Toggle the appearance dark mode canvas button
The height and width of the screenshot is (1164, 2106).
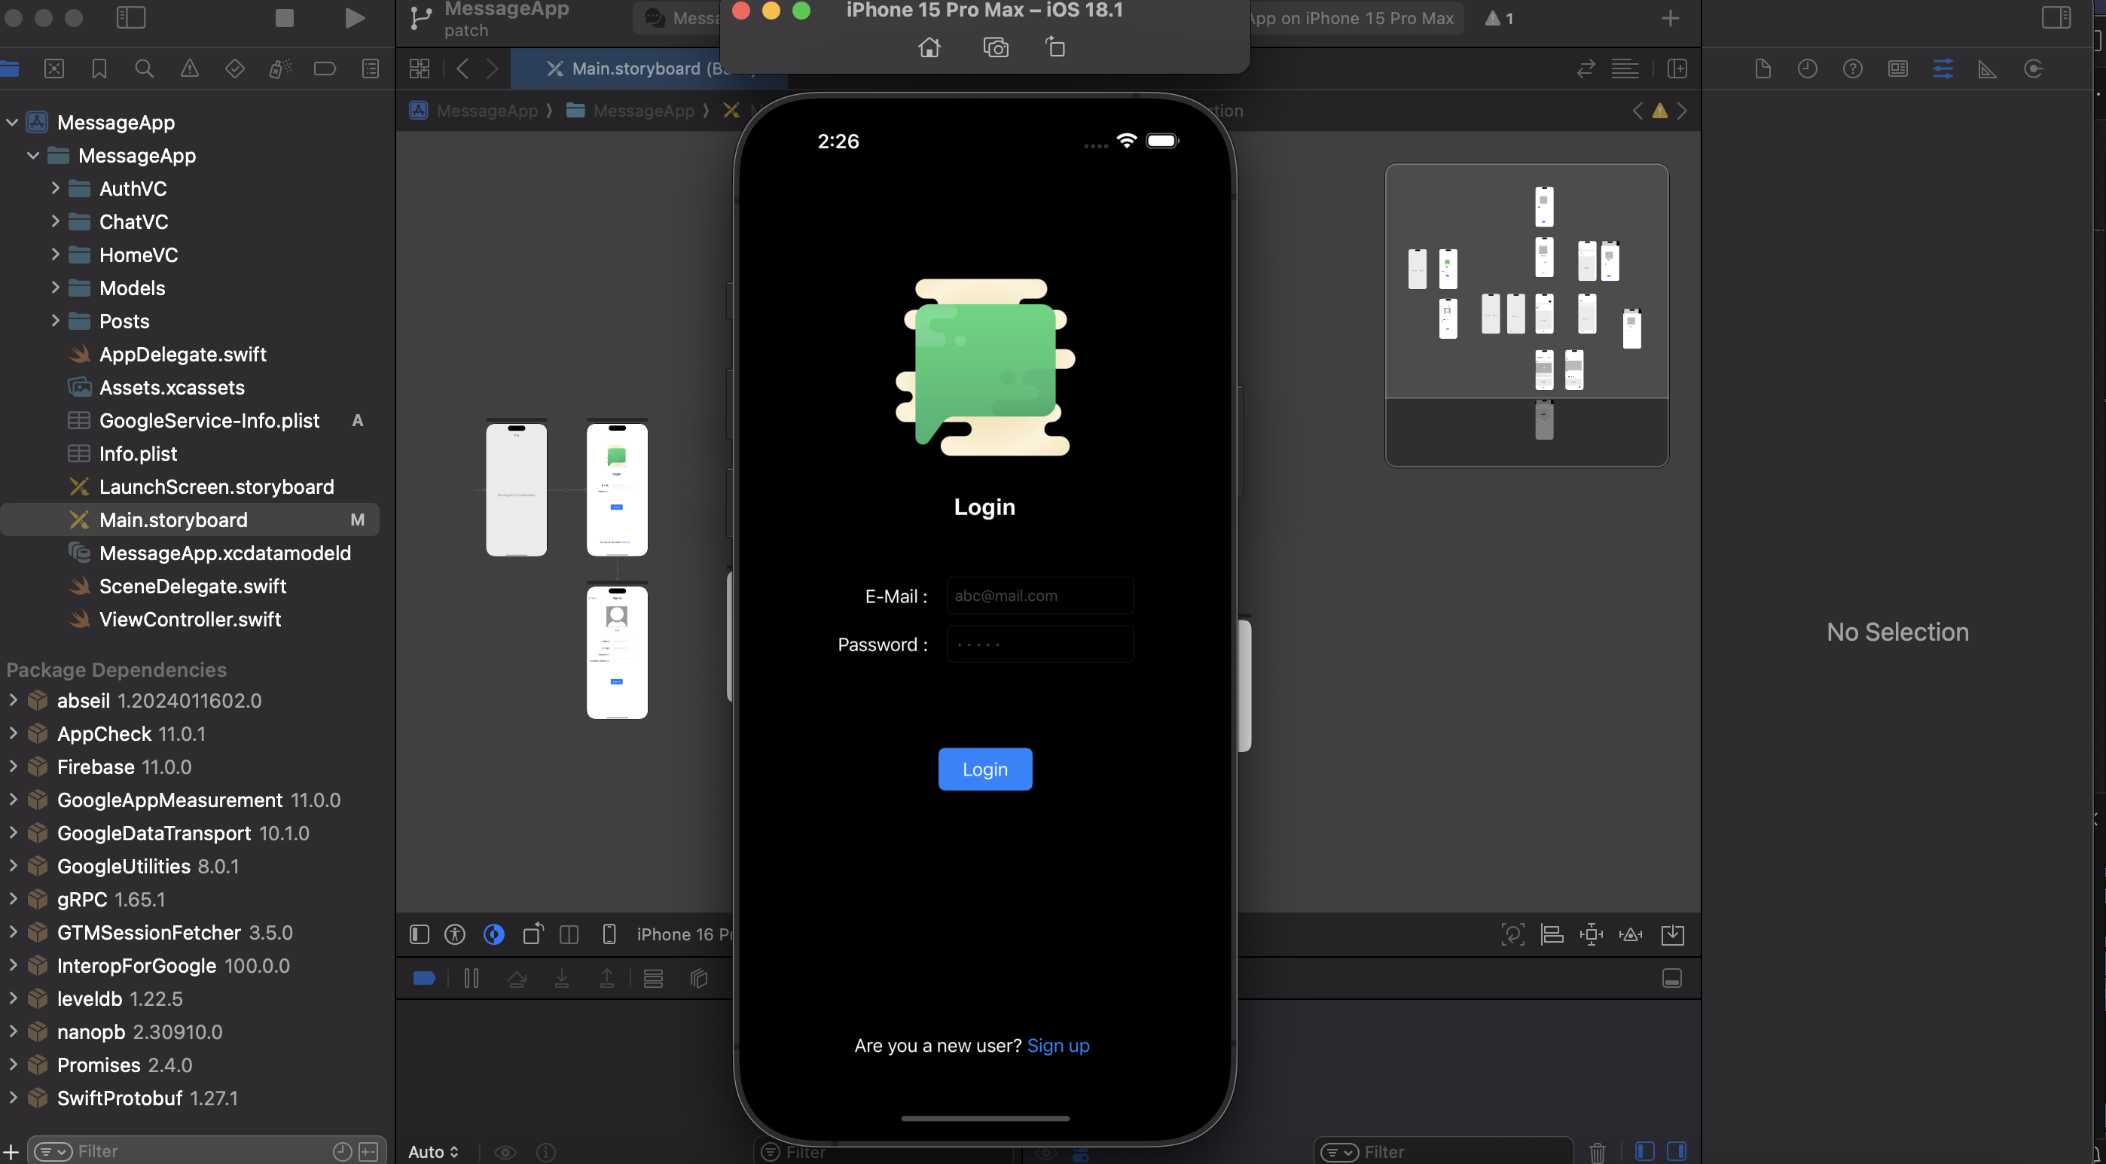tap(494, 934)
